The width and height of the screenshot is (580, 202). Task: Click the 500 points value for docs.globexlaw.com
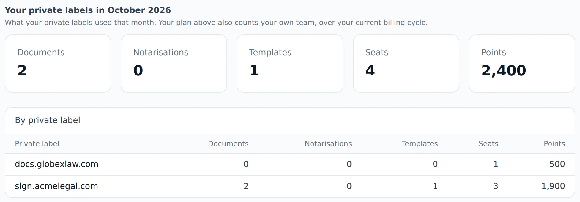point(557,164)
